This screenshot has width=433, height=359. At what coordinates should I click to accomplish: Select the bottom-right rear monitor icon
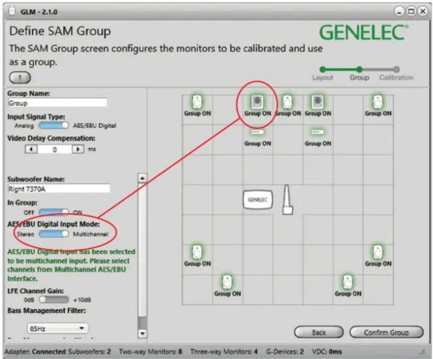coord(348,282)
